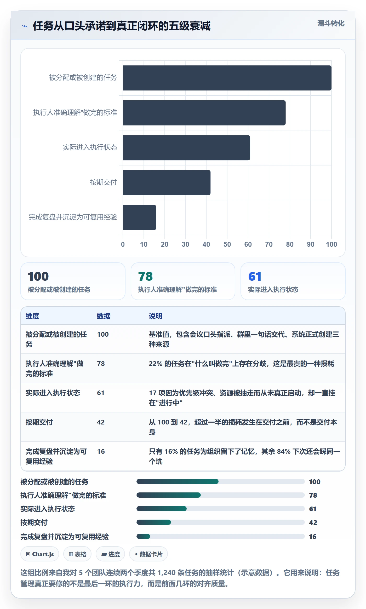Click the x-axis tick label 100
366x609 pixels.
coord(331,244)
